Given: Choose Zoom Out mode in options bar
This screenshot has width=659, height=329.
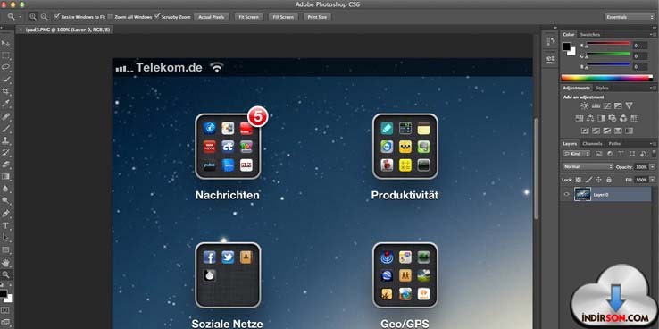Looking at the screenshot, I should click(44, 17).
